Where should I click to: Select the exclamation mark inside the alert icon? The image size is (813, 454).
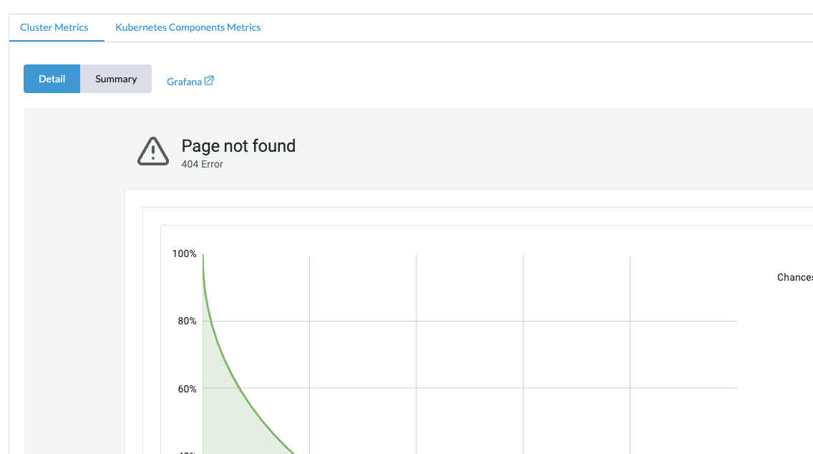click(152, 152)
